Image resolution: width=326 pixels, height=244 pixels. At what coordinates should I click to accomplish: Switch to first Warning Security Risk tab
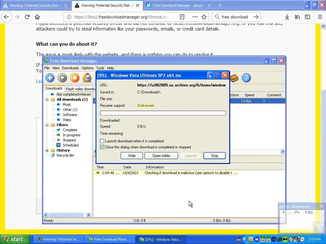(x=35, y=5)
